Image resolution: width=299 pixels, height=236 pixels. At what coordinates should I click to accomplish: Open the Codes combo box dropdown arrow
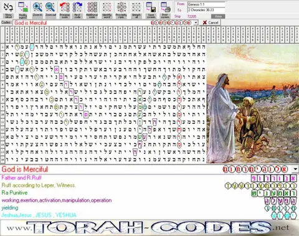(196, 22)
